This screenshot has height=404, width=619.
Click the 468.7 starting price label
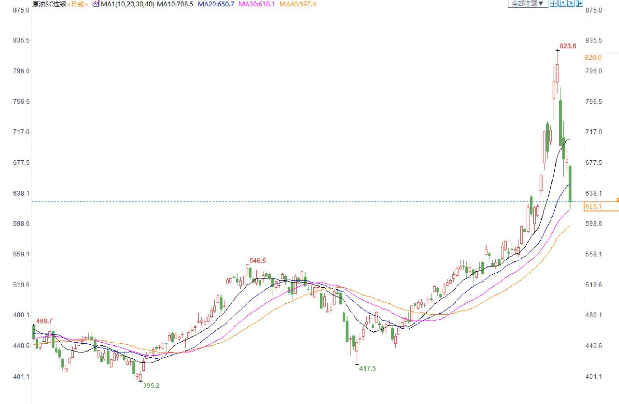[44, 321]
